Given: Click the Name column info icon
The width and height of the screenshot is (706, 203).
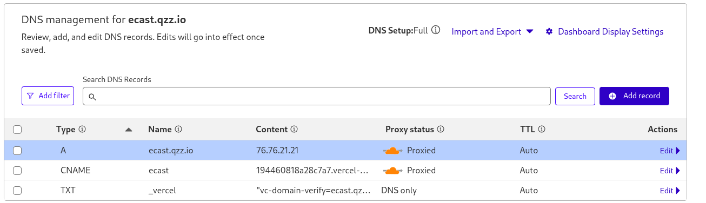Looking at the screenshot, I should (x=178, y=130).
